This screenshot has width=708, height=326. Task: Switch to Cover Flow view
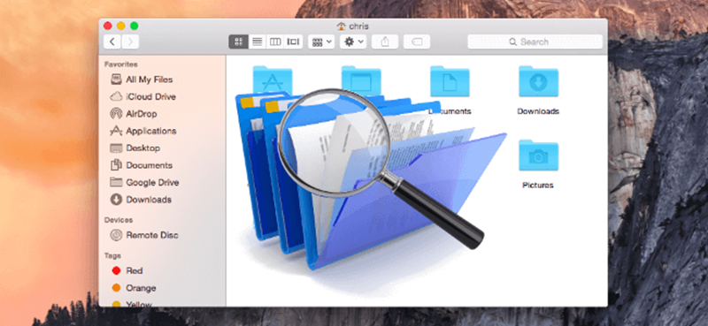[x=294, y=42]
